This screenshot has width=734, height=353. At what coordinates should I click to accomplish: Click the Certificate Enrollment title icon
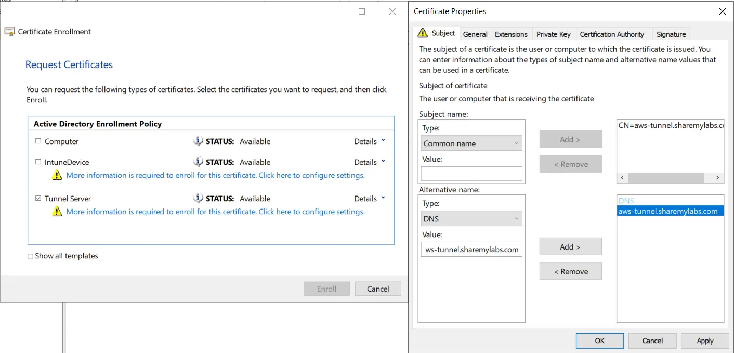10,32
